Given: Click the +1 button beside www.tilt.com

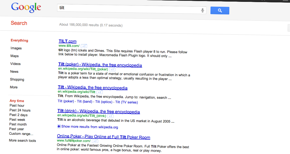Looking at the screenshot, I should 84,46.
